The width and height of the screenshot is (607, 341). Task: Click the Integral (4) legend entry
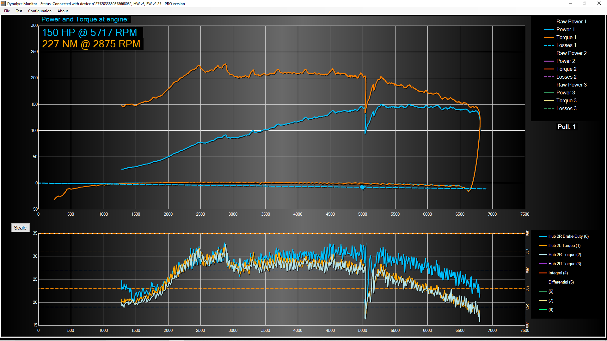click(558, 273)
